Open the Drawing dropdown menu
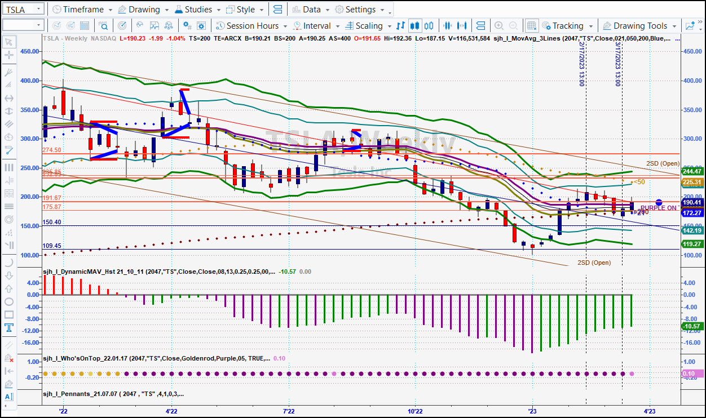This screenshot has height=418, width=706. click(143, 10)
